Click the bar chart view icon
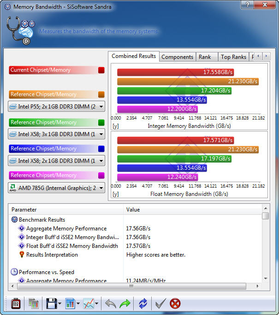The height and width of the screenshot is (315, 279). (70, 304)
